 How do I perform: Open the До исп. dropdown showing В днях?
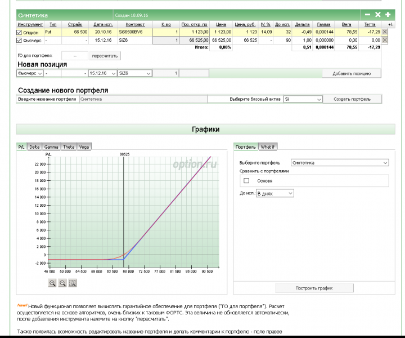[x=275, y=193]
